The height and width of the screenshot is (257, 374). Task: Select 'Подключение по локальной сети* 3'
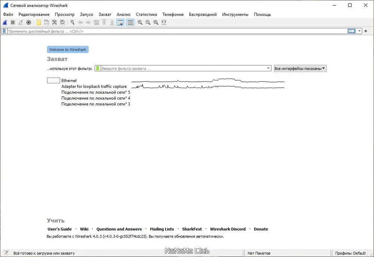click(96, 104)
